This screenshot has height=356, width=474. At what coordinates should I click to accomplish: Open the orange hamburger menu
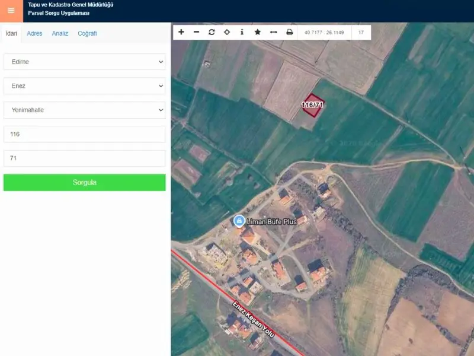[x=11, y=11]
